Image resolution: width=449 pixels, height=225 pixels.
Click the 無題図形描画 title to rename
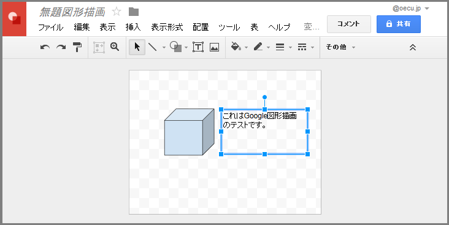click(72, 12)
